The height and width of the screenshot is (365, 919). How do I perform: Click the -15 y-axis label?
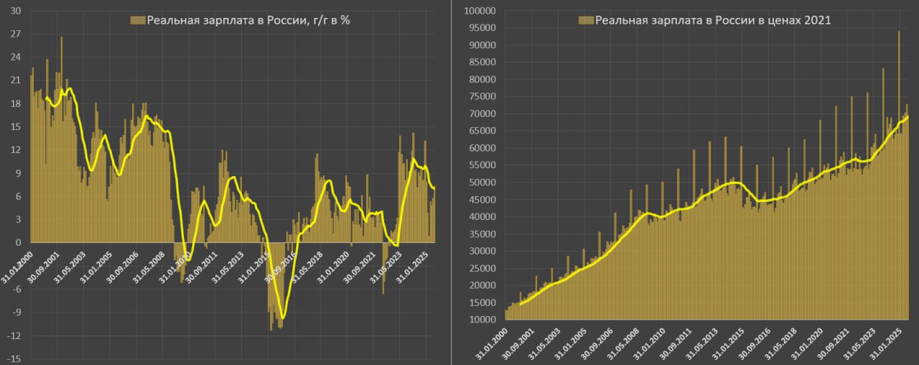pos(14,359)
